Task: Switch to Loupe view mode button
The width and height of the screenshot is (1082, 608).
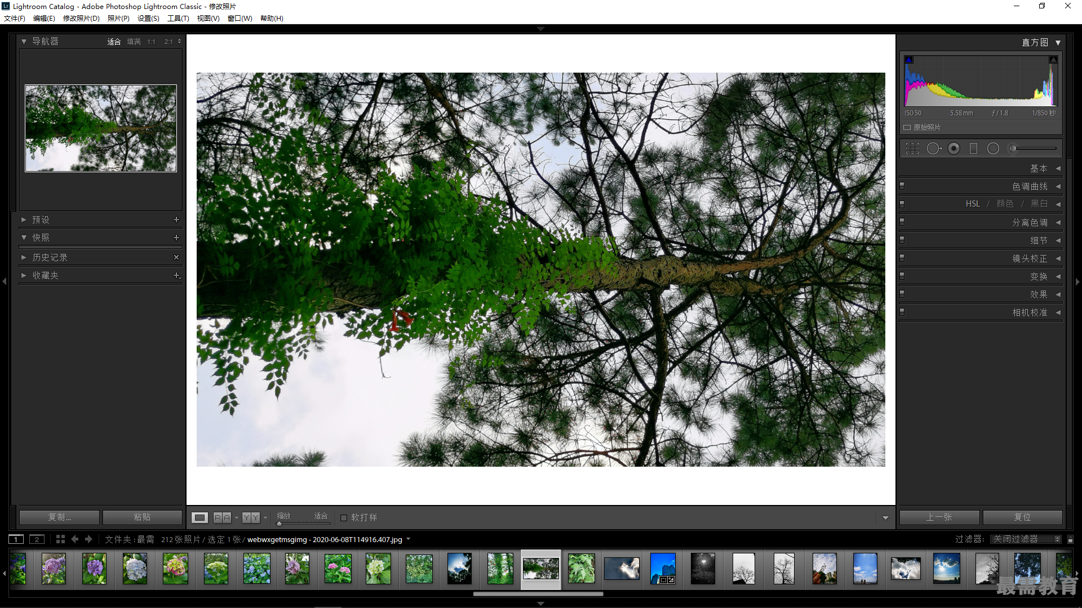Action: pyautogui.click(x=199, y=517)
